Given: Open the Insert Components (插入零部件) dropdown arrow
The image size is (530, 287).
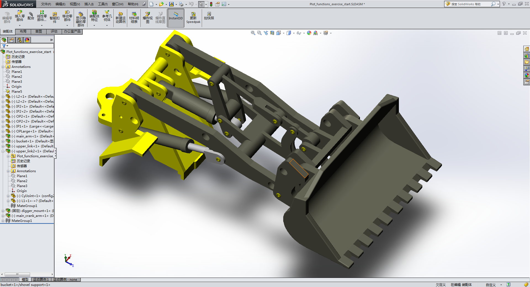Looking at the screenshot, I should (x=20, y=26).
